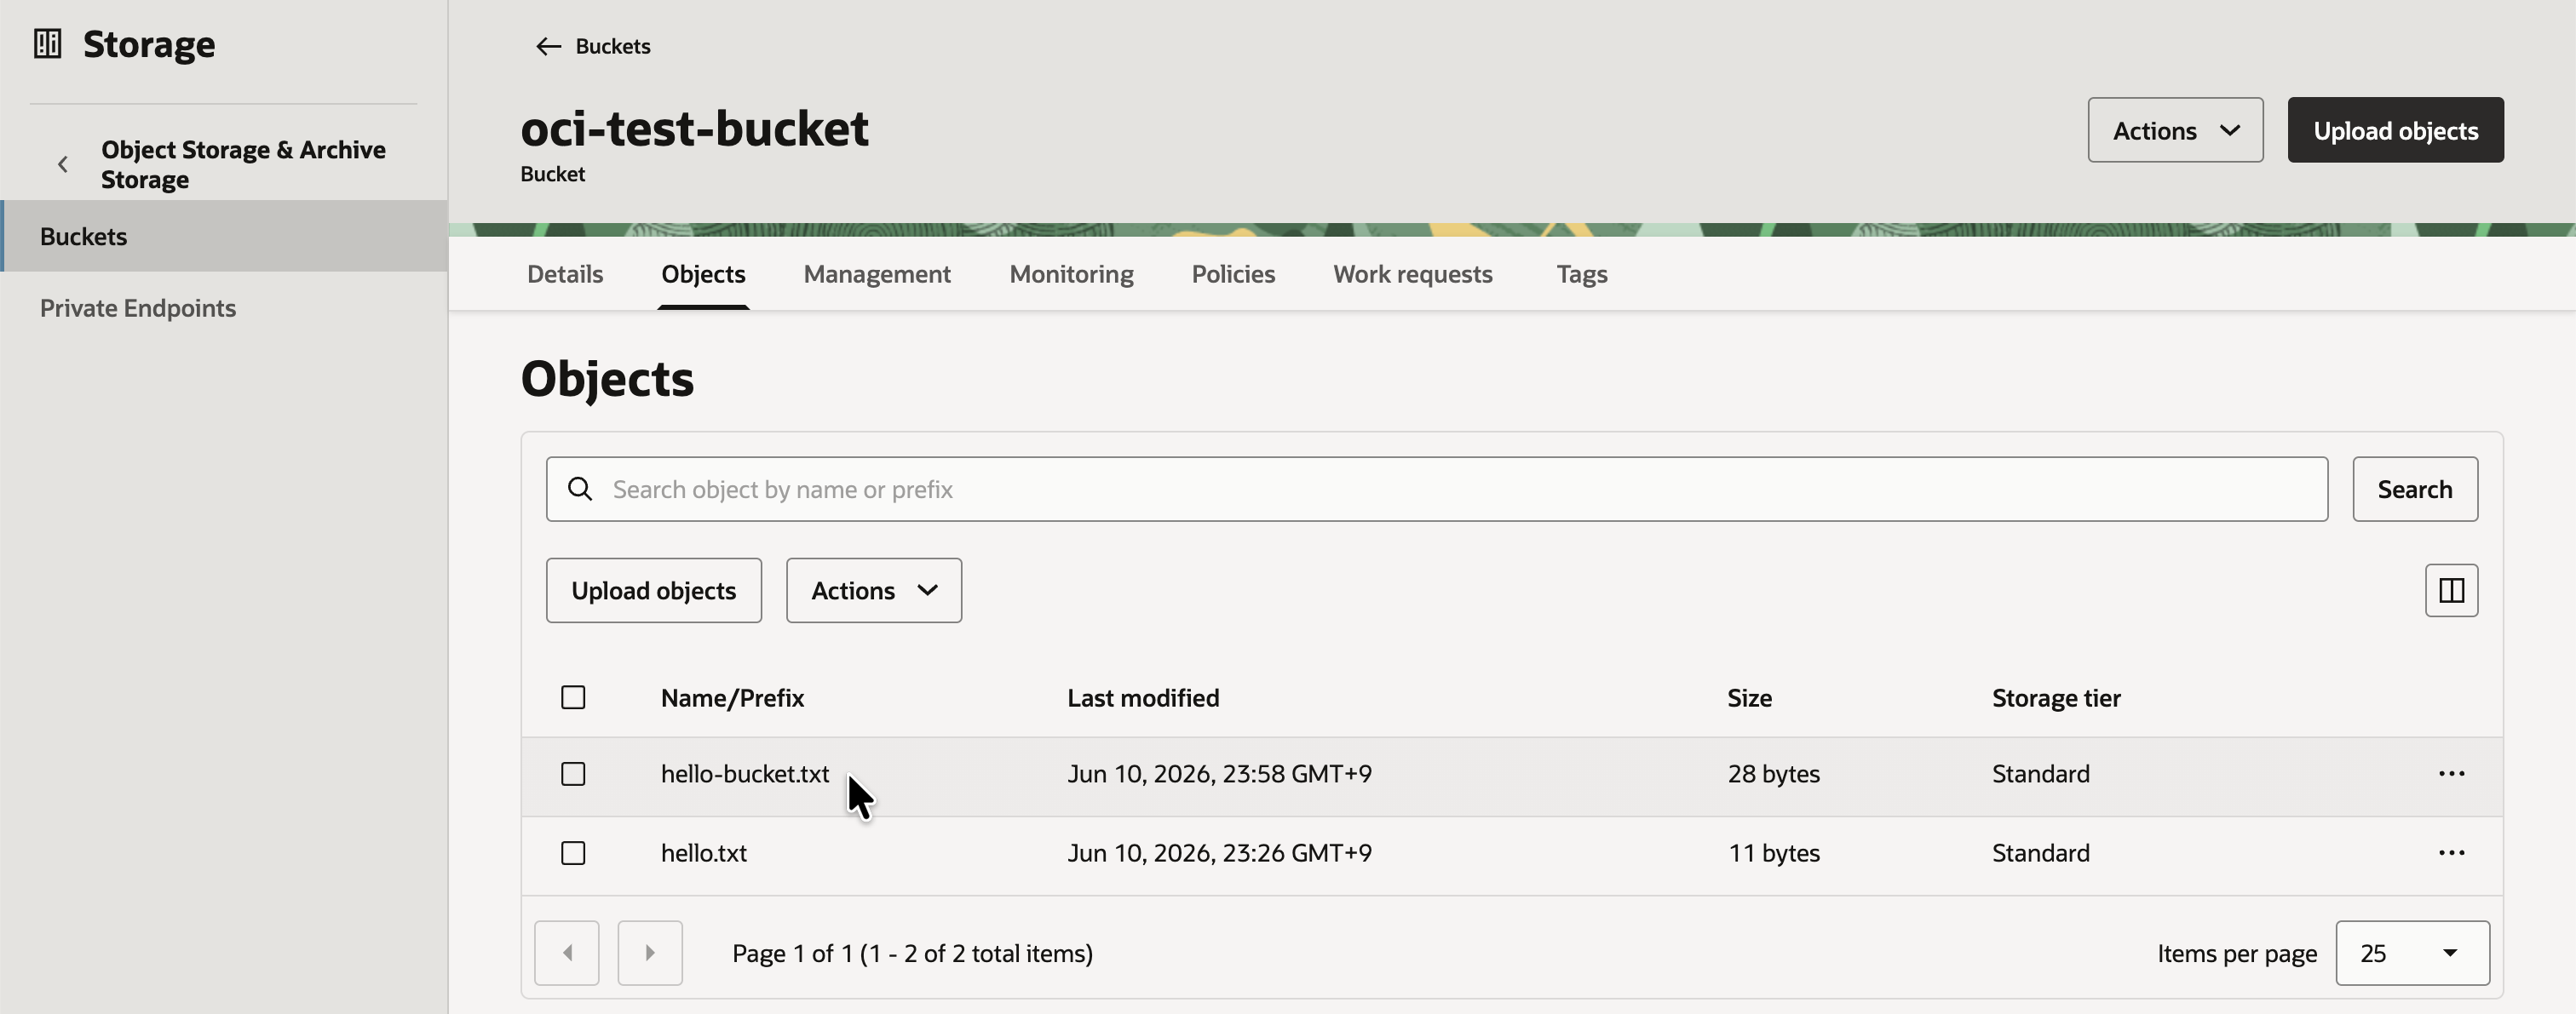Go to previous page of objects
Viewport: 2576px width, 1014px height.
coord(567,952)
